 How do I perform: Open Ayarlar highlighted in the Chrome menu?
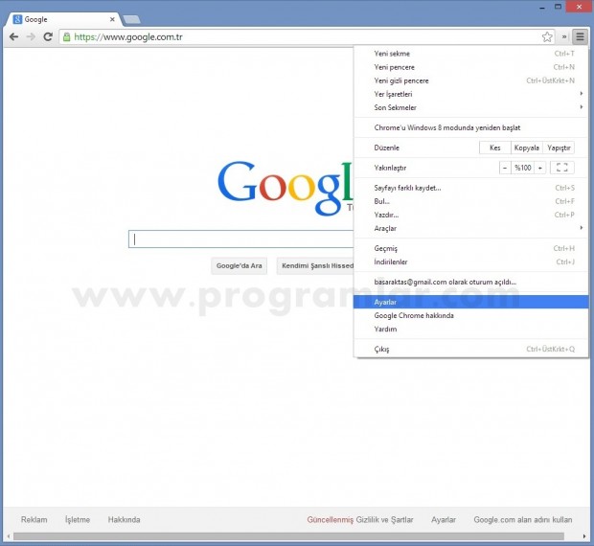470,302
